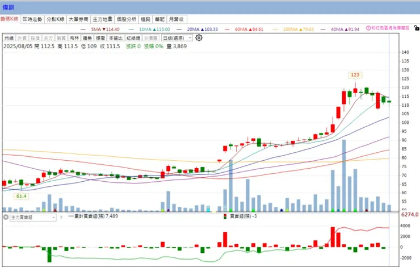This screenshot has width=420, height=267.
Task: Toggle the 布林 bands button
Action: pyautogui.click(x=74, y=38)
